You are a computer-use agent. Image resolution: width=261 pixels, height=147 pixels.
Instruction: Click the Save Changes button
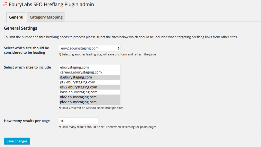tap(17, 141)
